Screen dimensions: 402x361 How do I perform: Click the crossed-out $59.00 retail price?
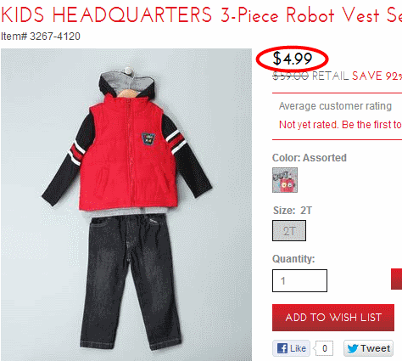click(x=290, y=76)
